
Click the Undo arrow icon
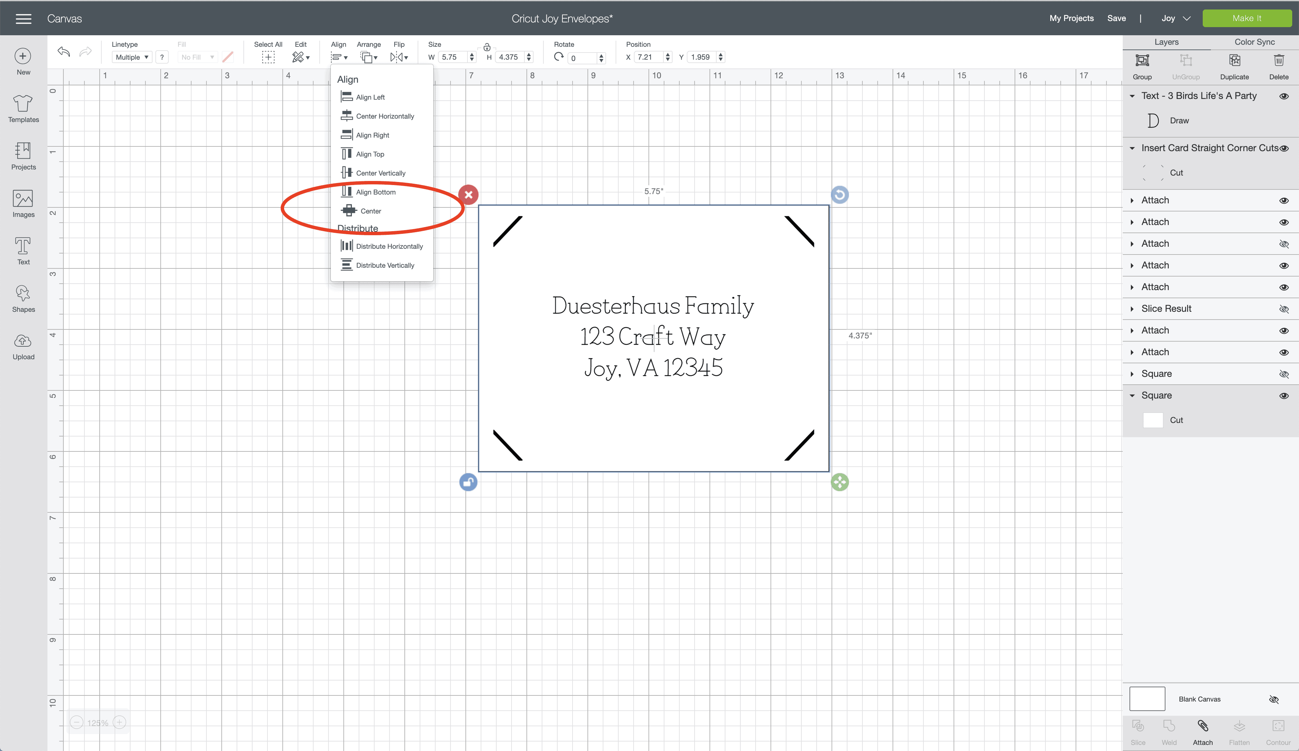tap(64, 52)
